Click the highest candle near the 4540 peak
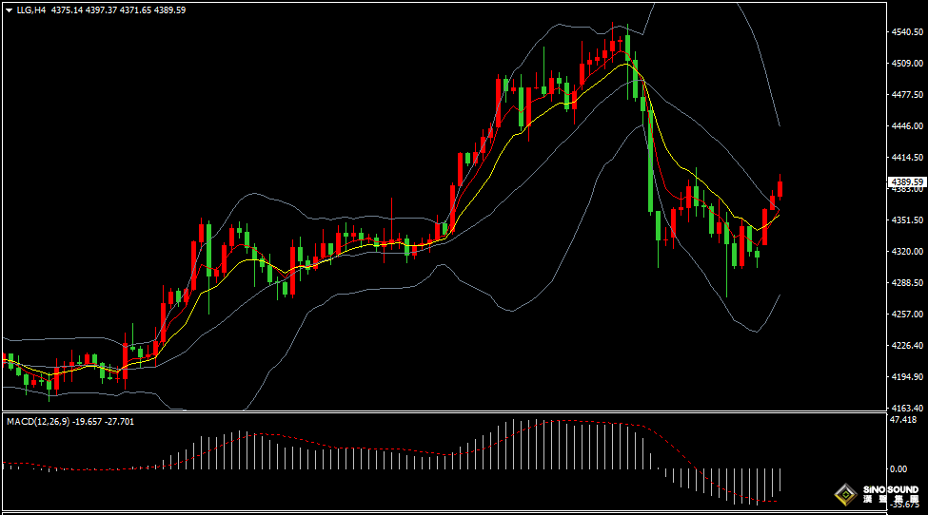Viewport: 928px width, 515px height. 627,47
